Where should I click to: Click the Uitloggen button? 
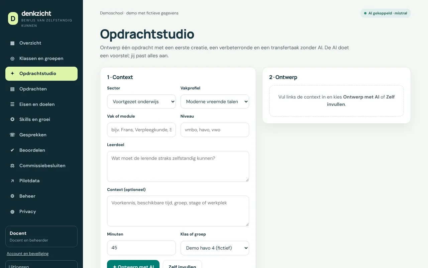(x=41, y=264)
